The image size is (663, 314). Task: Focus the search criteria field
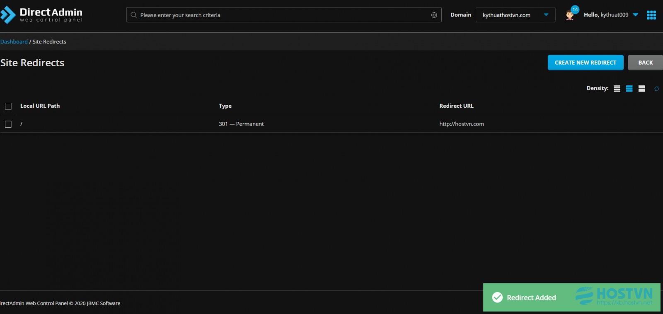click(x=284, y=15)
